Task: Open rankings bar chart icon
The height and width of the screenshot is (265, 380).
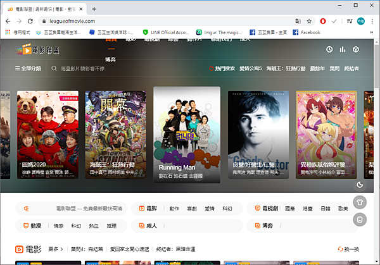Action: click(x=343, y=49)
